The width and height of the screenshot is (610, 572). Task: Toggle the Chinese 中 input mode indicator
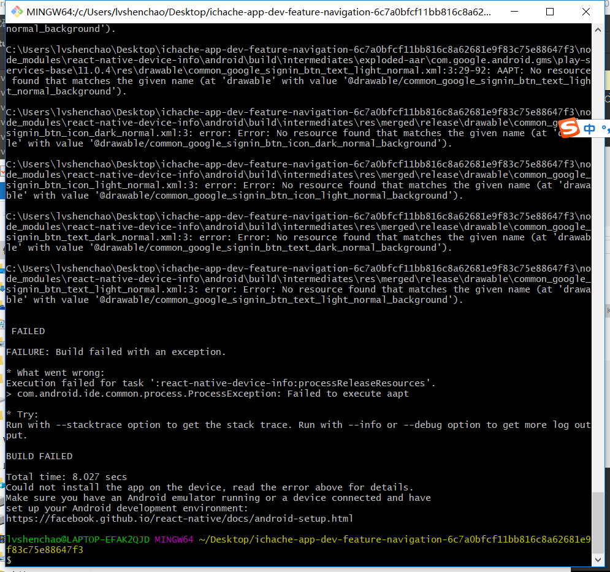589,129
